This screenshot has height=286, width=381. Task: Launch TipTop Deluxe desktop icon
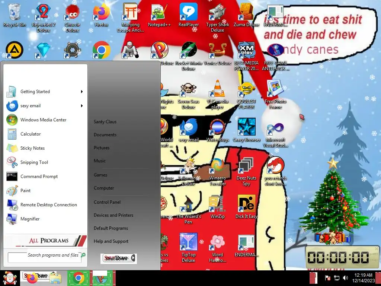189,248
